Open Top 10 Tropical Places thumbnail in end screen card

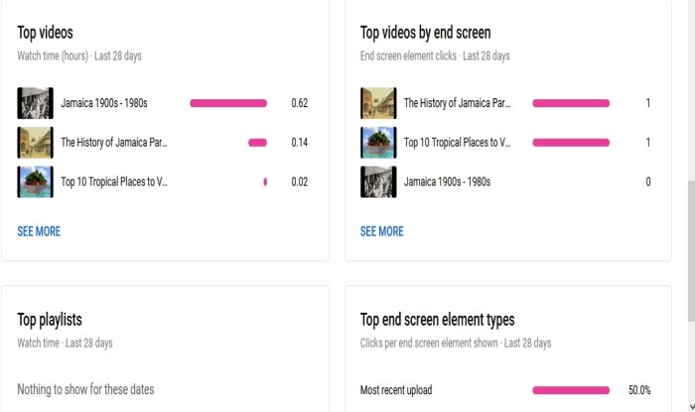coord(377,142)
